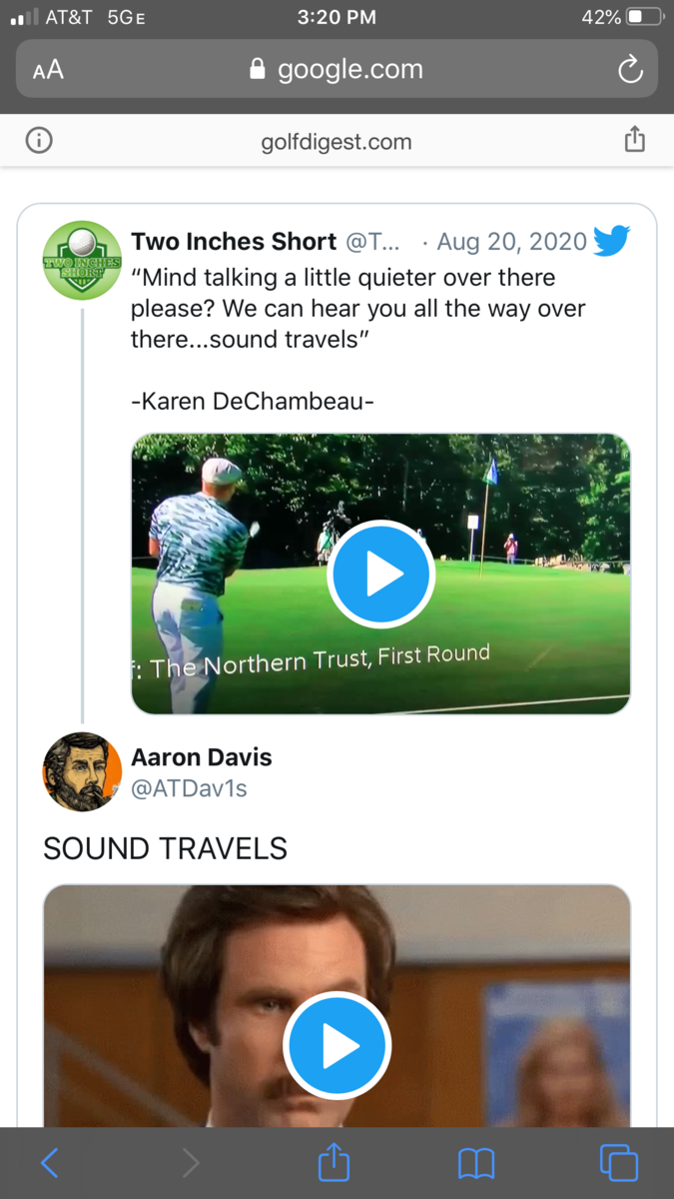
Task: Open the share sheet in bottom toolbar
Action: click(335, 1162)
